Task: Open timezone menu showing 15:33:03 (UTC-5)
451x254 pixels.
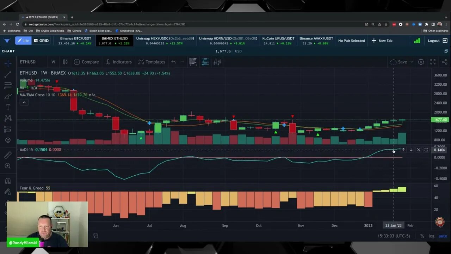Action: tap(394, 236)
